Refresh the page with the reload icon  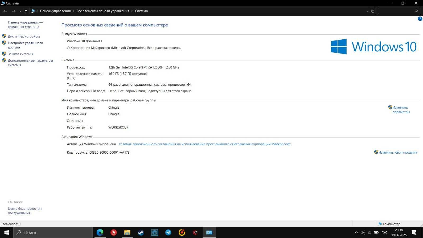click(373, 11)
